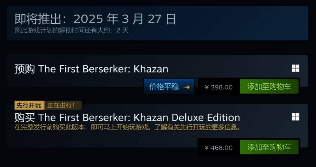Click the ¥ currency symbol before 468.00
316x167 pixels.
(x=207, y=148)
